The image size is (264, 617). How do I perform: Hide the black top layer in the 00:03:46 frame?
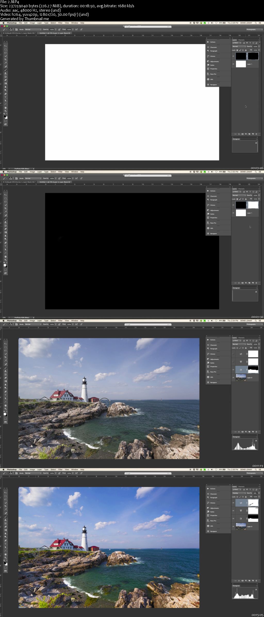(233, 56)
